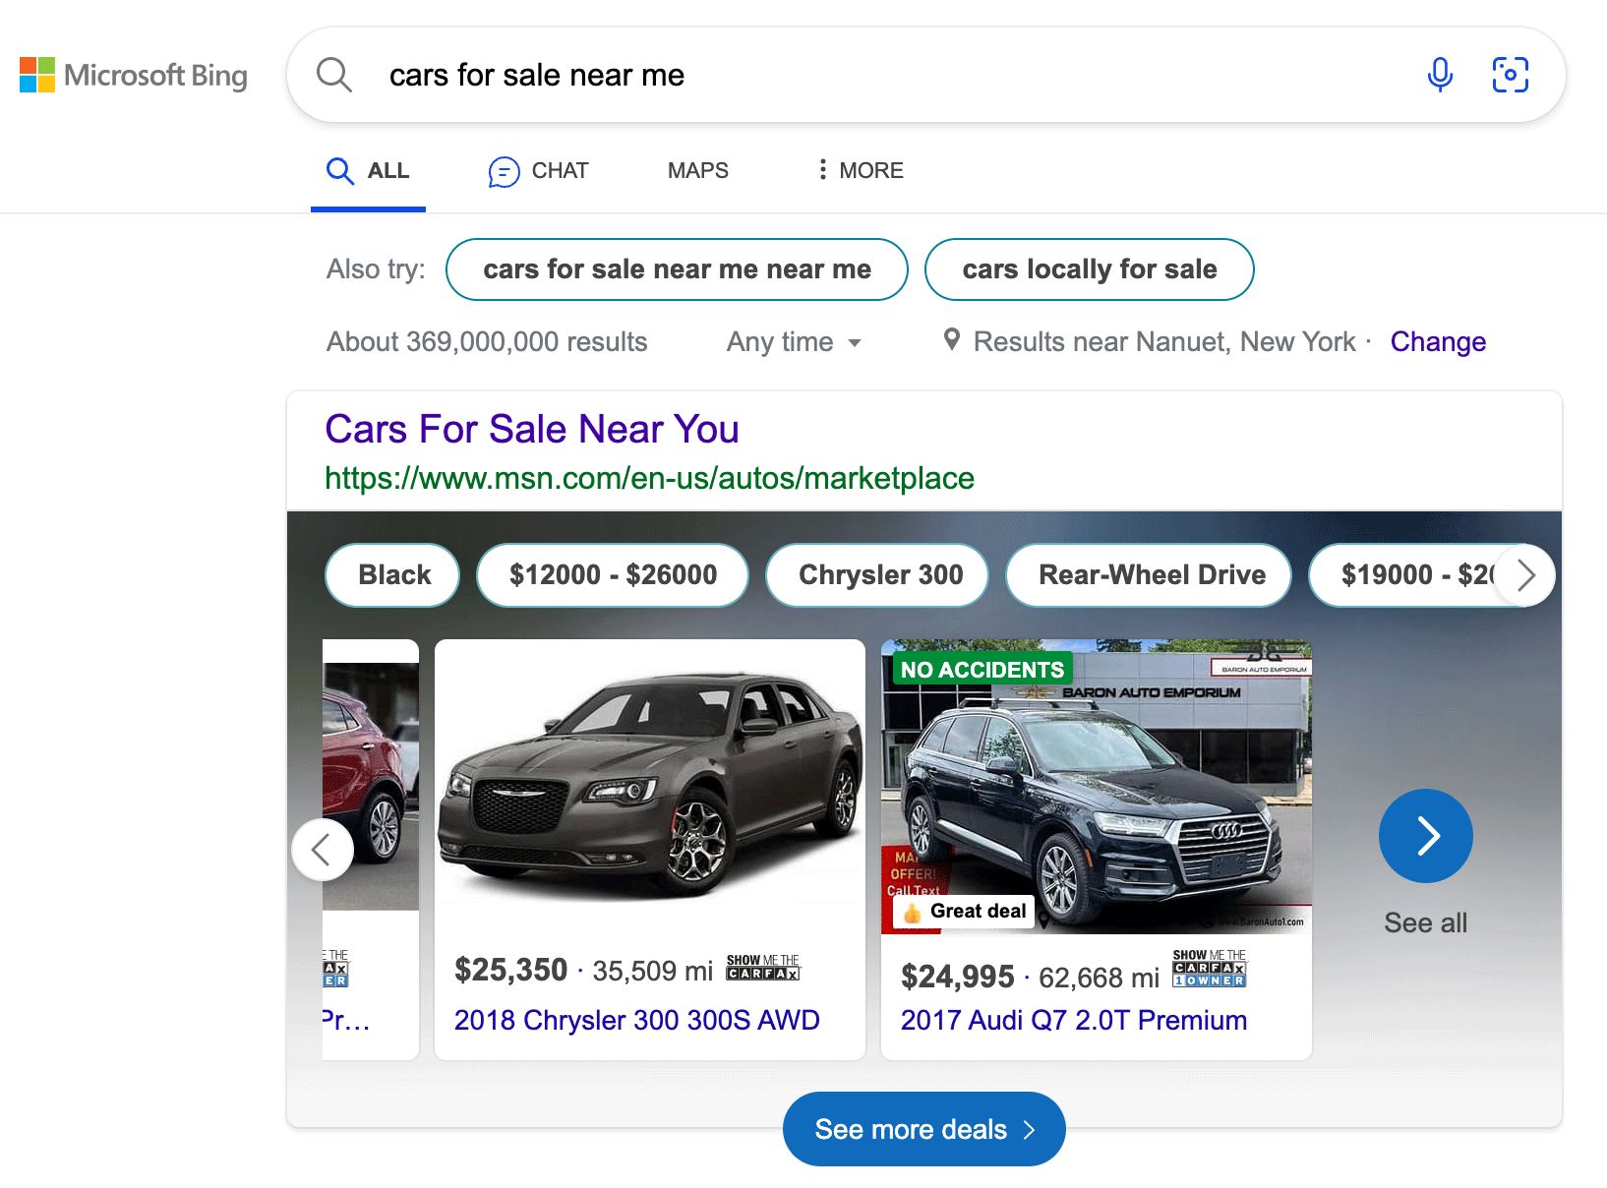View Carfax report for Chrysler 300
The height and width of the screenshot is (1188, 1607).
[763, 968]
